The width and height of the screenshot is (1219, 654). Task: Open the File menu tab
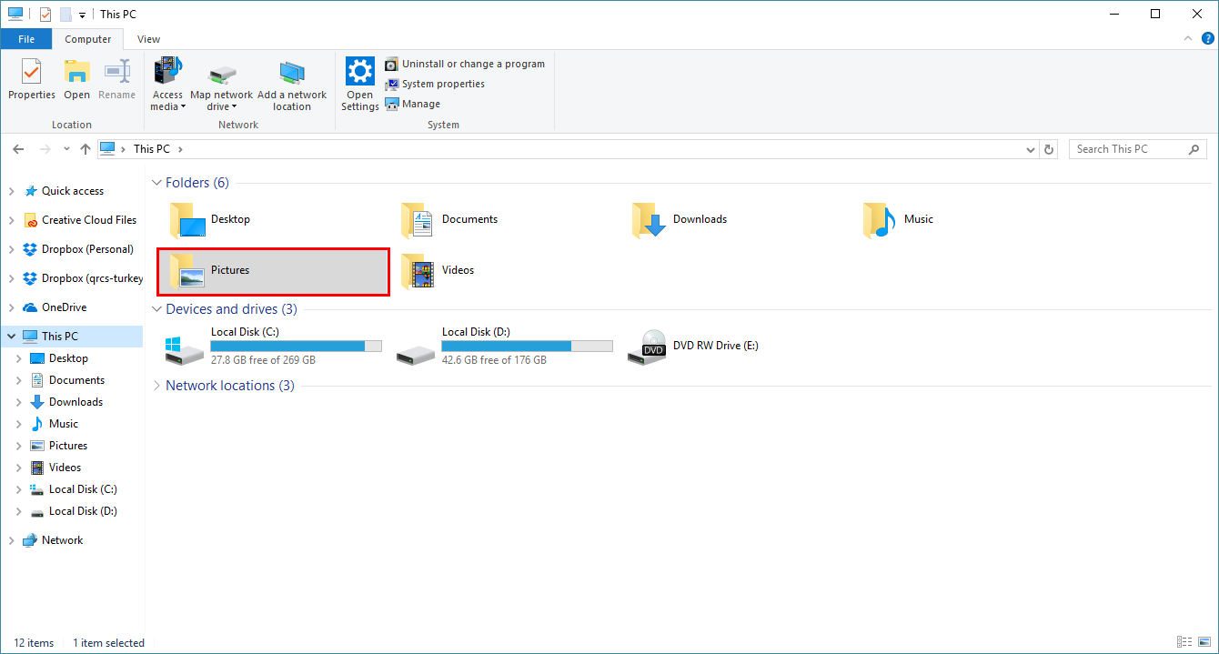coord(26,39)
